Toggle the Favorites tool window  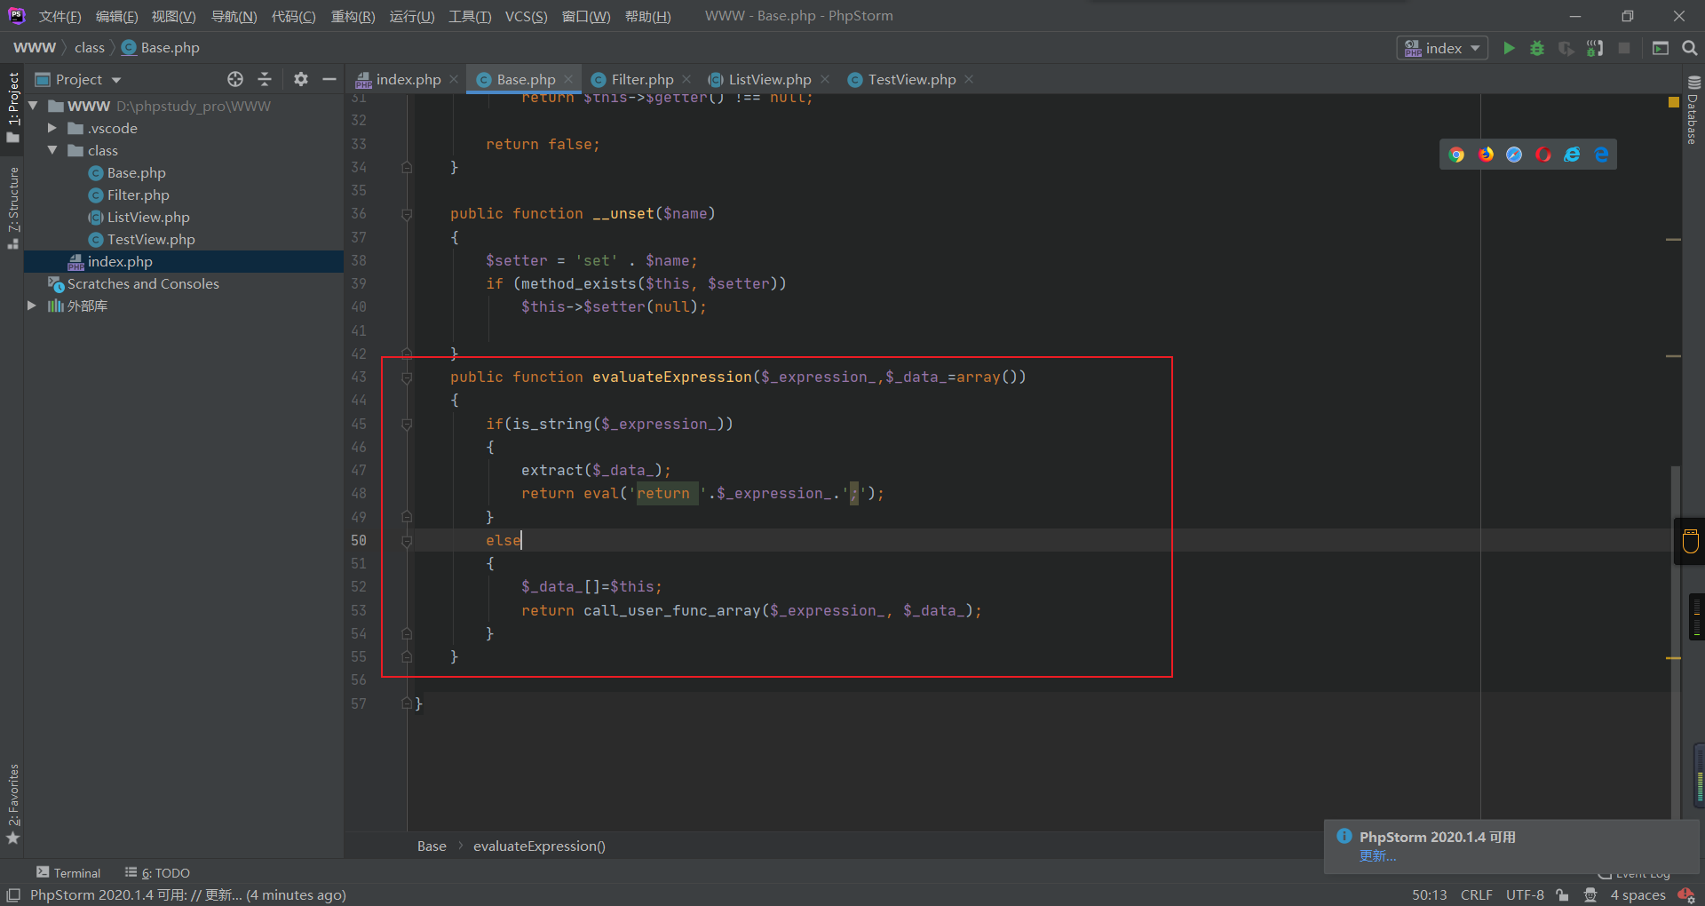pos(13,802)
